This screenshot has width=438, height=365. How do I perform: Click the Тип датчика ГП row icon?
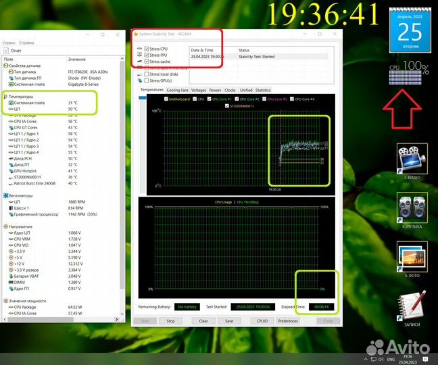11,78
